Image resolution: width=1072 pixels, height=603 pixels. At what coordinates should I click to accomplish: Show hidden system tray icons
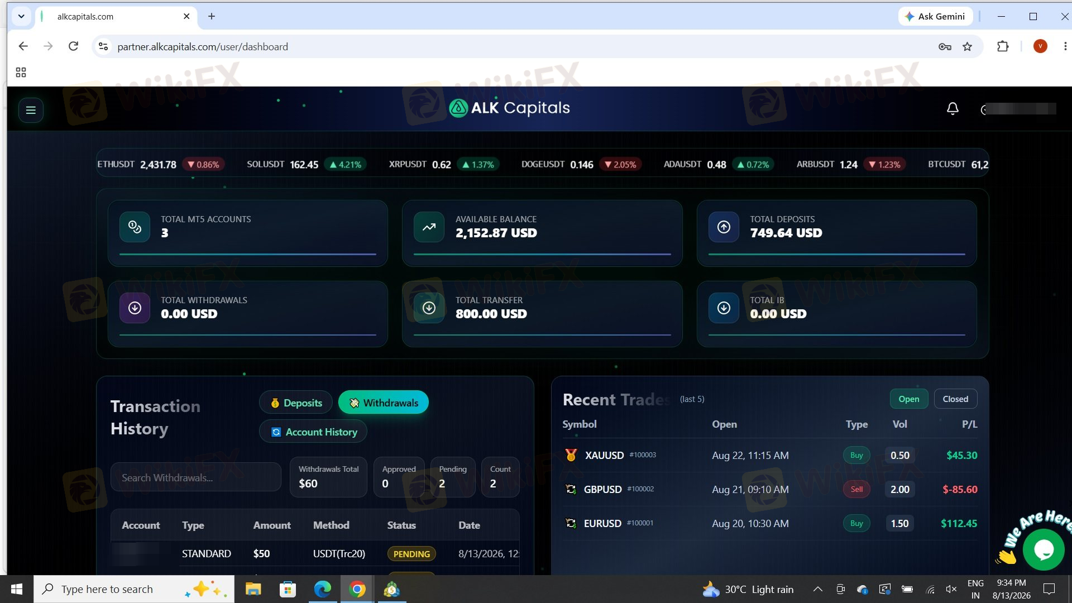tap(817, 589)
